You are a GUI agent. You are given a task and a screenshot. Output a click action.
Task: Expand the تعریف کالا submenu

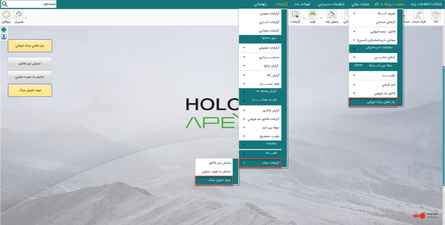[x=372, y=13]
